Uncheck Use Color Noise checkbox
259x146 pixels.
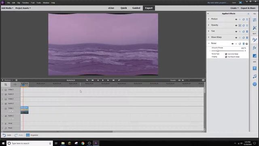(226, 54)
